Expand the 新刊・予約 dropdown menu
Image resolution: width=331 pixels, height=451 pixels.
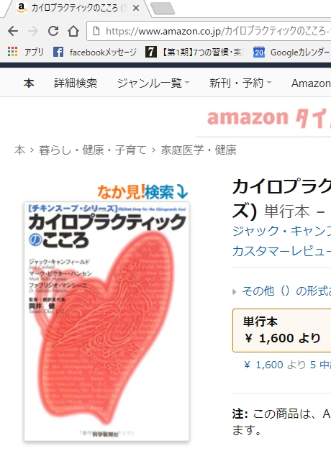(x=240, y=83)
